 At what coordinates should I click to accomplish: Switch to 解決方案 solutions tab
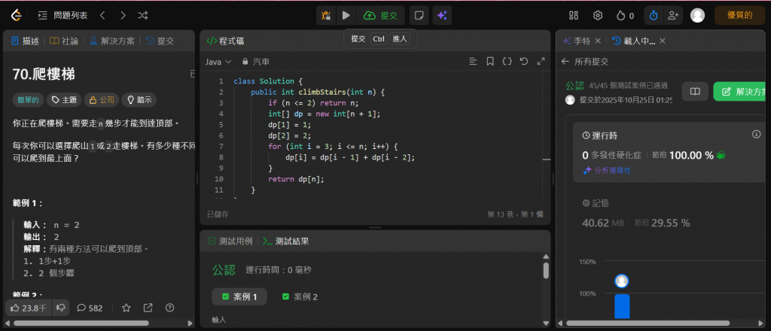[x=112, y=41]
